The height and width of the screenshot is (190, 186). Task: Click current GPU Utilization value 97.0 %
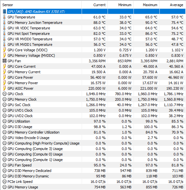[99, 121]
